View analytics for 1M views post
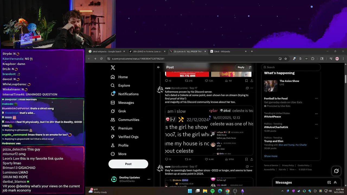This screenshot has height=195, width=347. 228,81
